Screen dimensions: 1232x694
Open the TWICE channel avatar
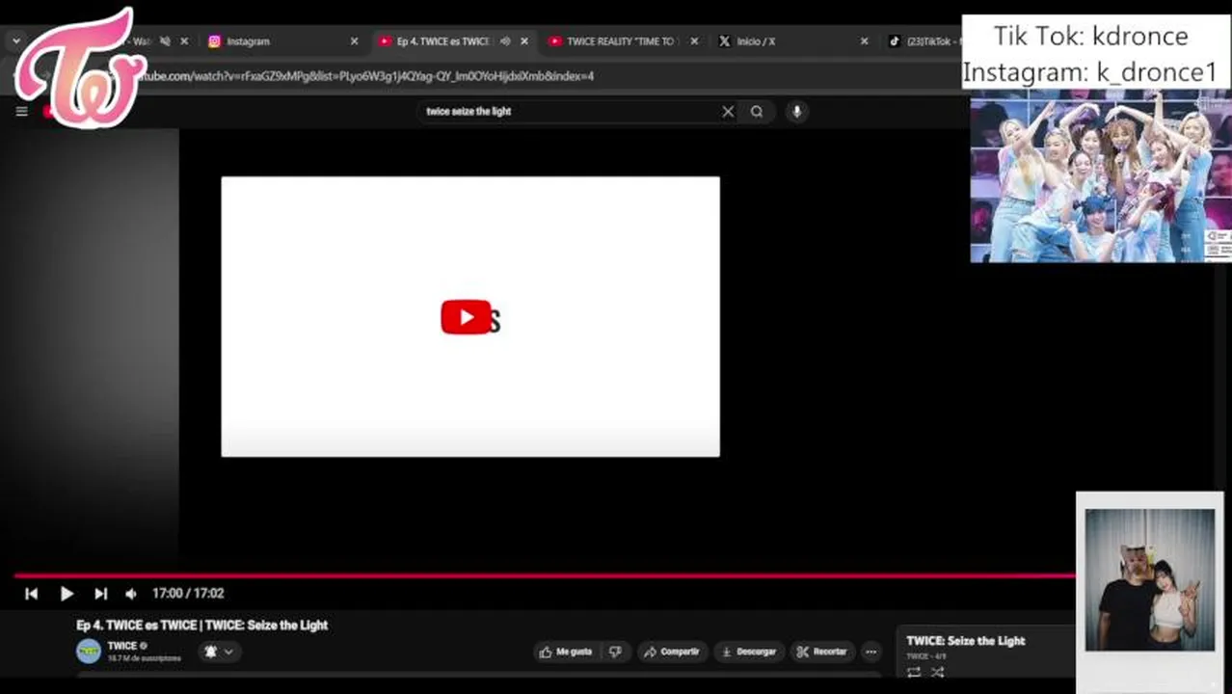(89, 651)
